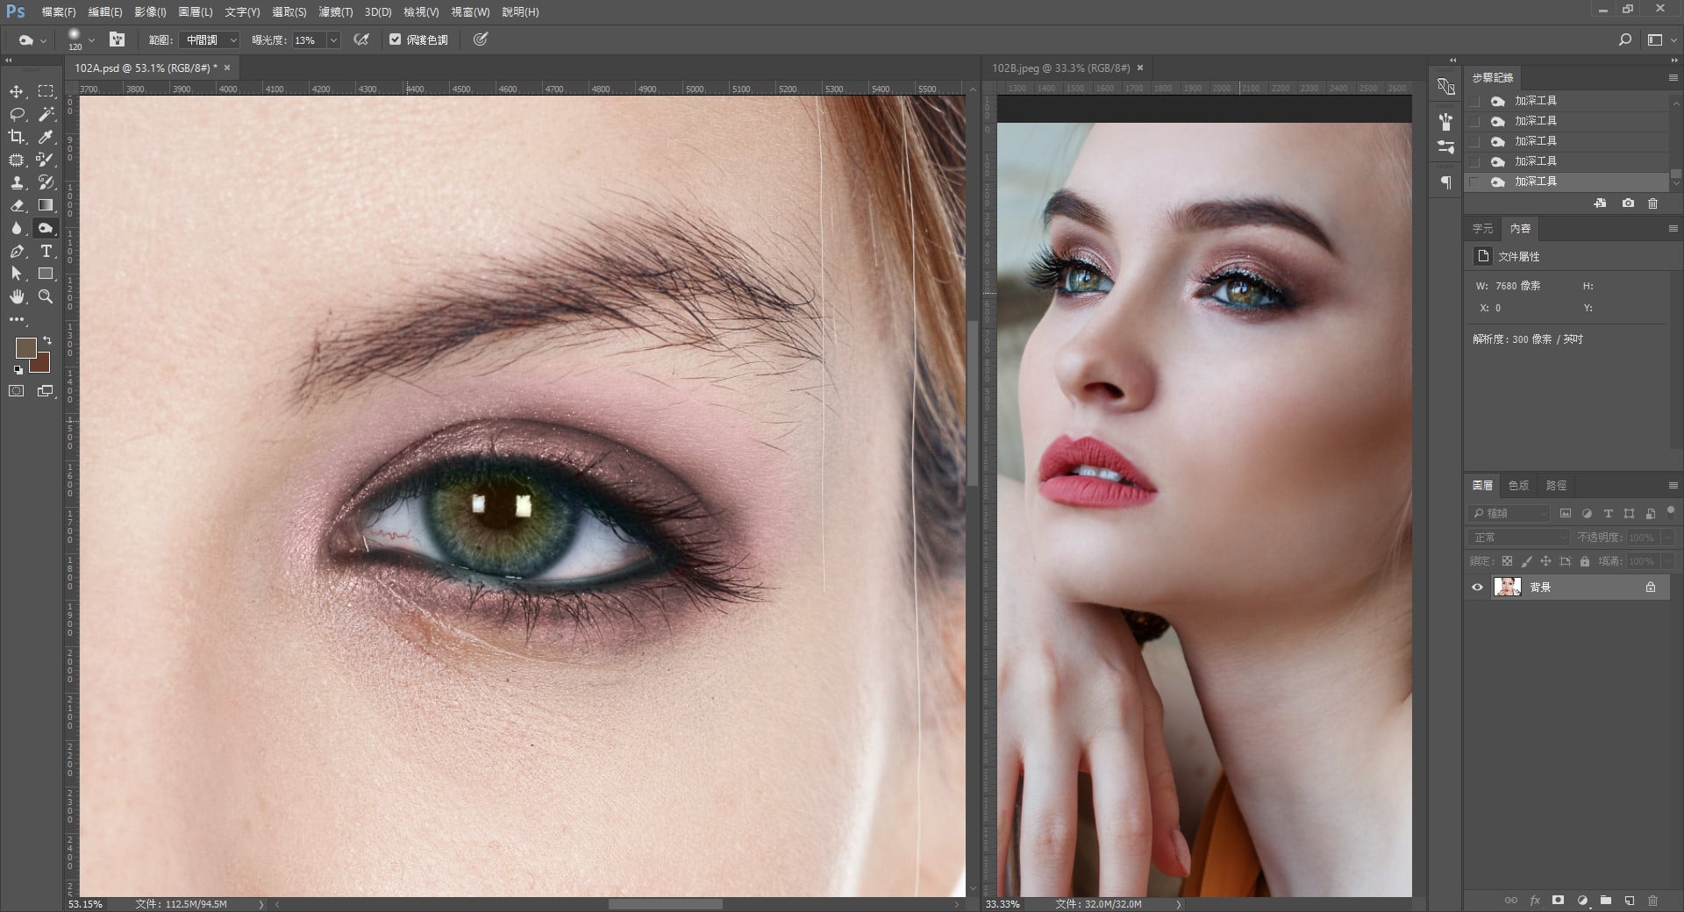Viewport: 1684px width, 912px height.
Task: Switch to the 色版 panel tab
Action: click(x=1518, y=485)
